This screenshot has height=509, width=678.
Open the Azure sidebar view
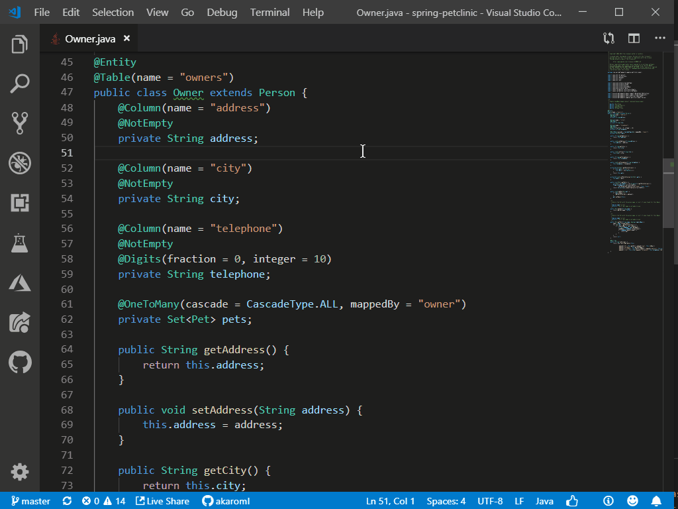coord(19,282)
